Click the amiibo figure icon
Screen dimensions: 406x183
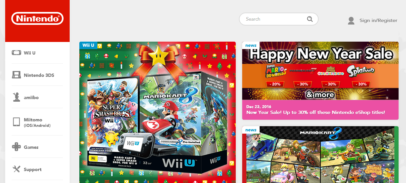tap(17, 97)
